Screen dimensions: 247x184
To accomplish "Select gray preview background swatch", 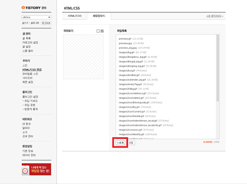I will (x=102, y=31).
